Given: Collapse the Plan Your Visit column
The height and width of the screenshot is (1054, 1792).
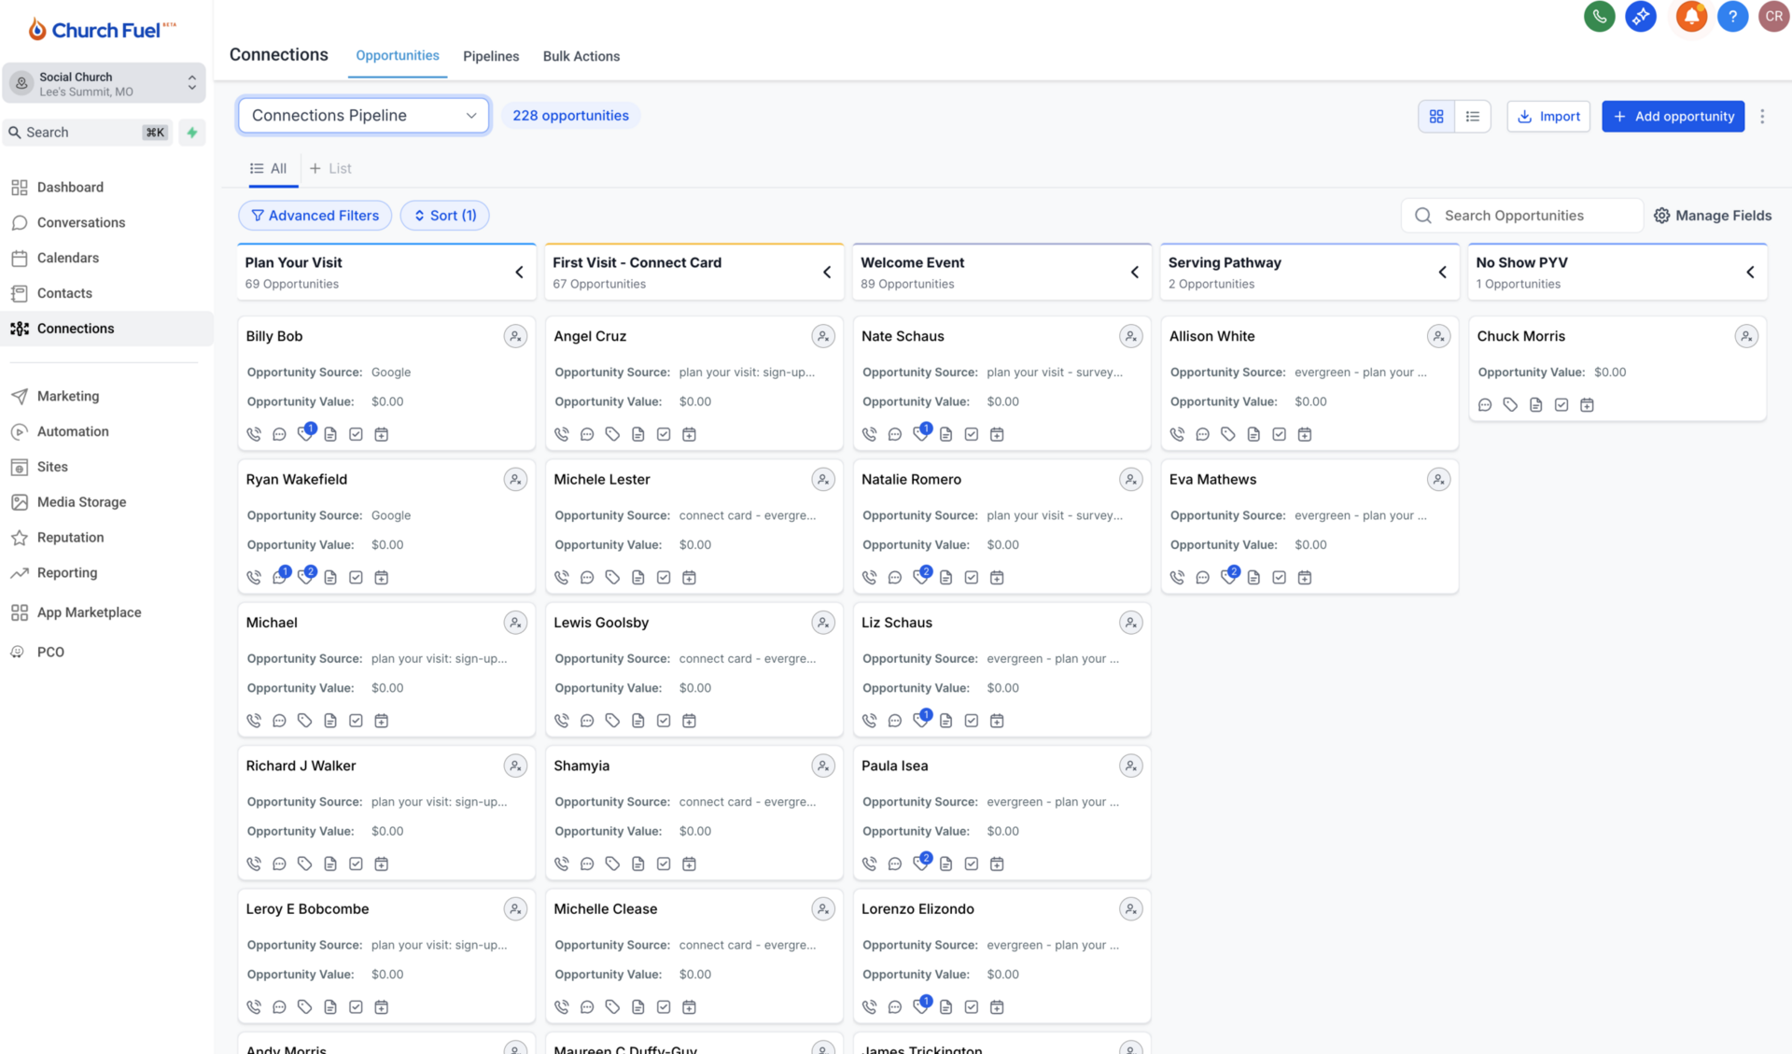Looking at the screenshot, I should tap(520, 273).
